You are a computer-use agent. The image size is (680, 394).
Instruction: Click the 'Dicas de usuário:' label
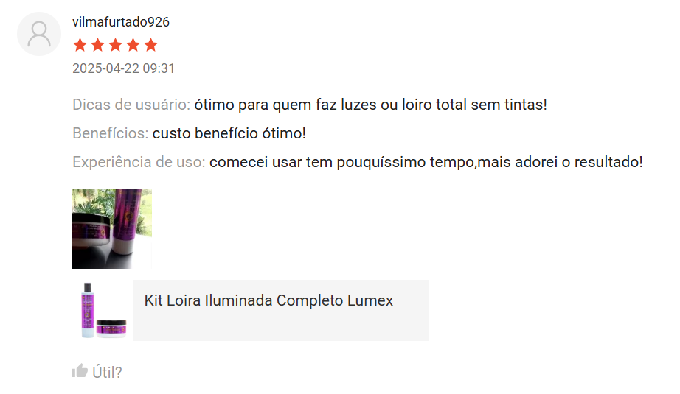(x=131, y=105)
